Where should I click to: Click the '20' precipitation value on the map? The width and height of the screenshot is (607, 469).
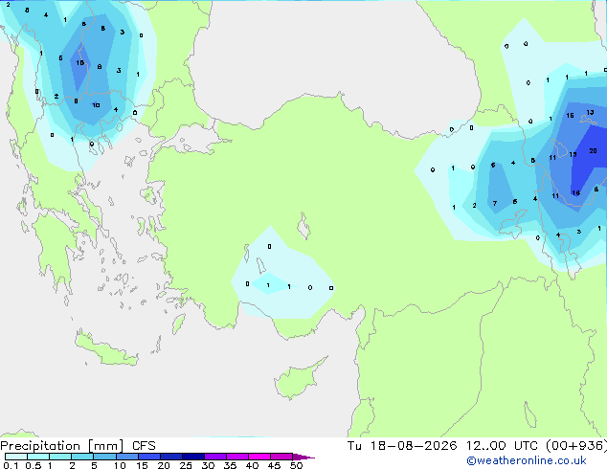tap(593, 151)
